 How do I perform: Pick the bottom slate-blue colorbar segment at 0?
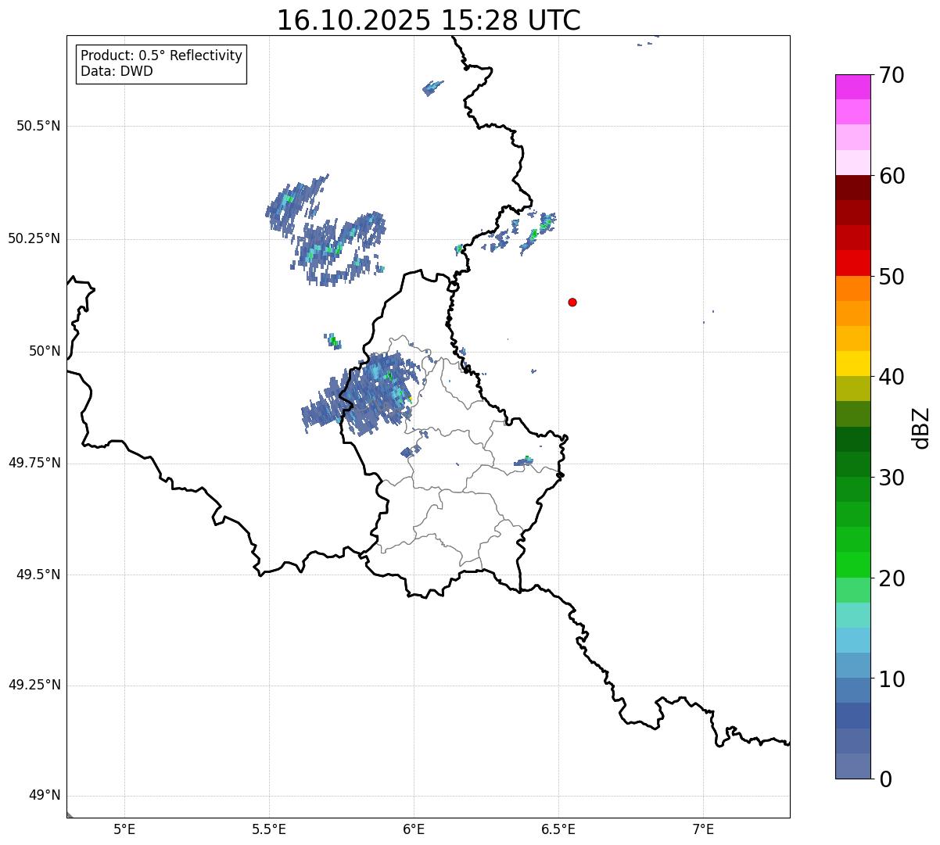[853, 766]
